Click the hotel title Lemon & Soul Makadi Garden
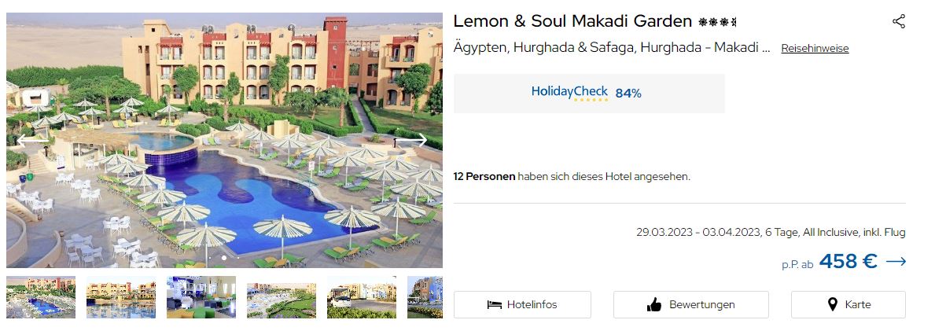This screenshot has height=331, width=935. pyautogui.click(x=572, y=21)
